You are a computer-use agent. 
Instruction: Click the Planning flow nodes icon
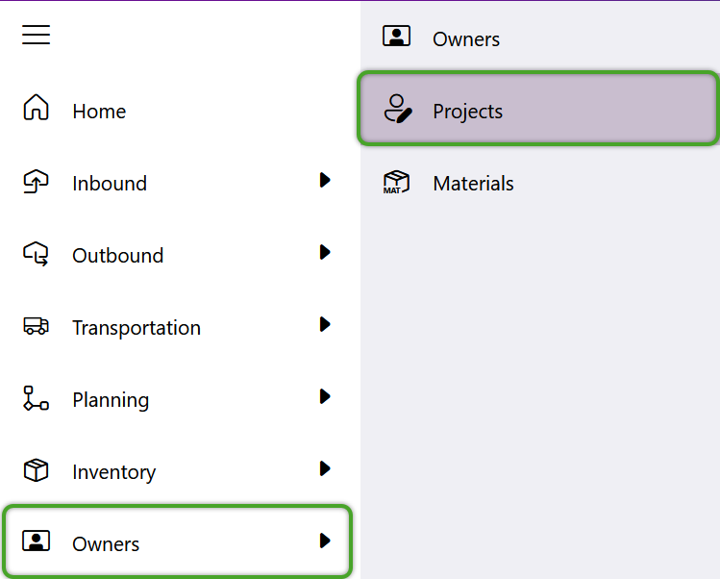tap(36, 398)
